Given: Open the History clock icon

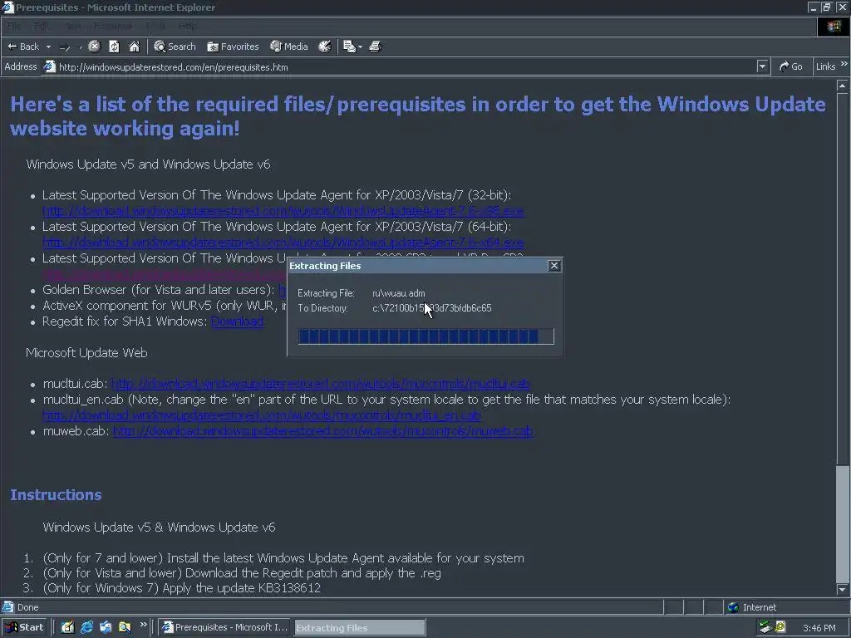Looking at the screenshot, I should point(325,47).
